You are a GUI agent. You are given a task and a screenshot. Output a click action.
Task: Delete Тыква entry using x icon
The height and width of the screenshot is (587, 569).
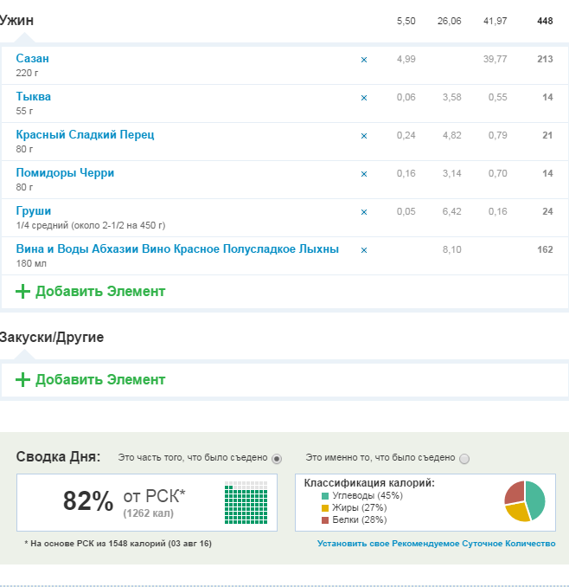tap(363, 98)
